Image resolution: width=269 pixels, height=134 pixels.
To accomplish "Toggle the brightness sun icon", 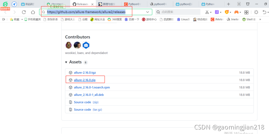I will (x=256, y=12).
